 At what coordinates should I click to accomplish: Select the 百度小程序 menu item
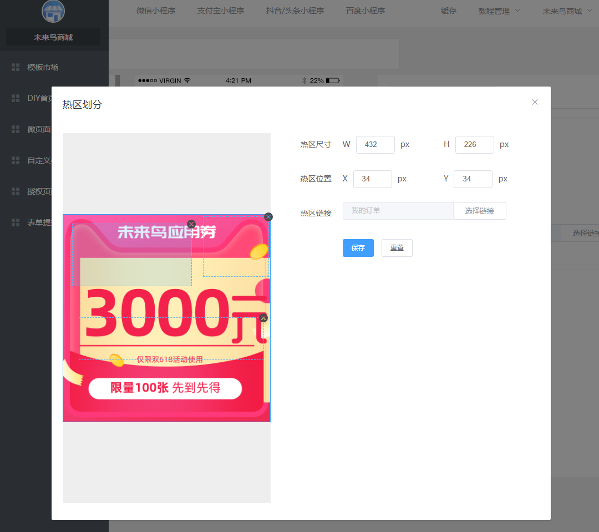click(x=366, y=11)
